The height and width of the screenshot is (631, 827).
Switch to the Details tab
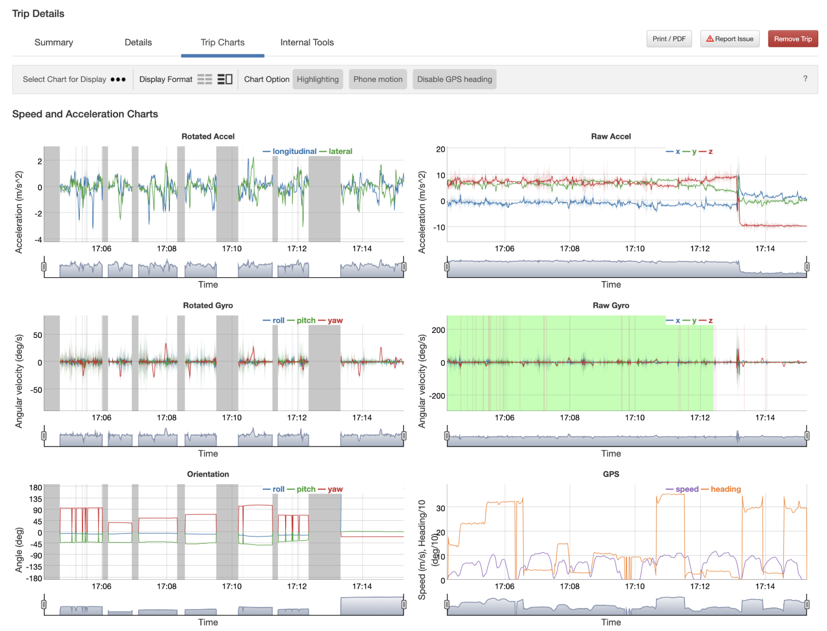coord(138,42)
